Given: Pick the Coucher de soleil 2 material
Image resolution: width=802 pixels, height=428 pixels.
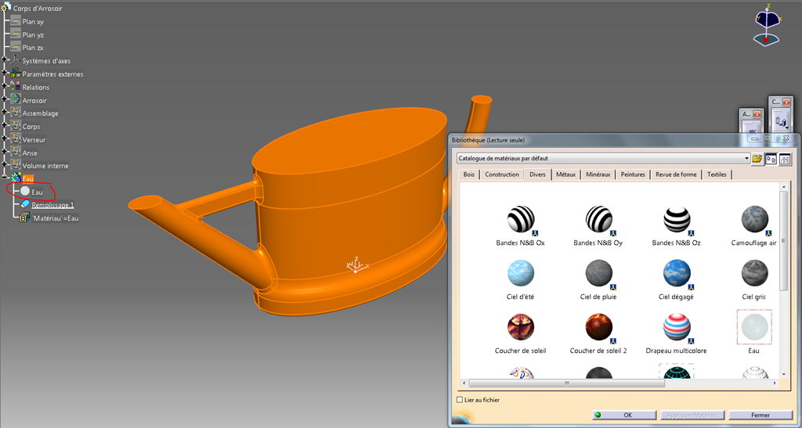Looking at the screenshot, I should (x=598, y=327).
